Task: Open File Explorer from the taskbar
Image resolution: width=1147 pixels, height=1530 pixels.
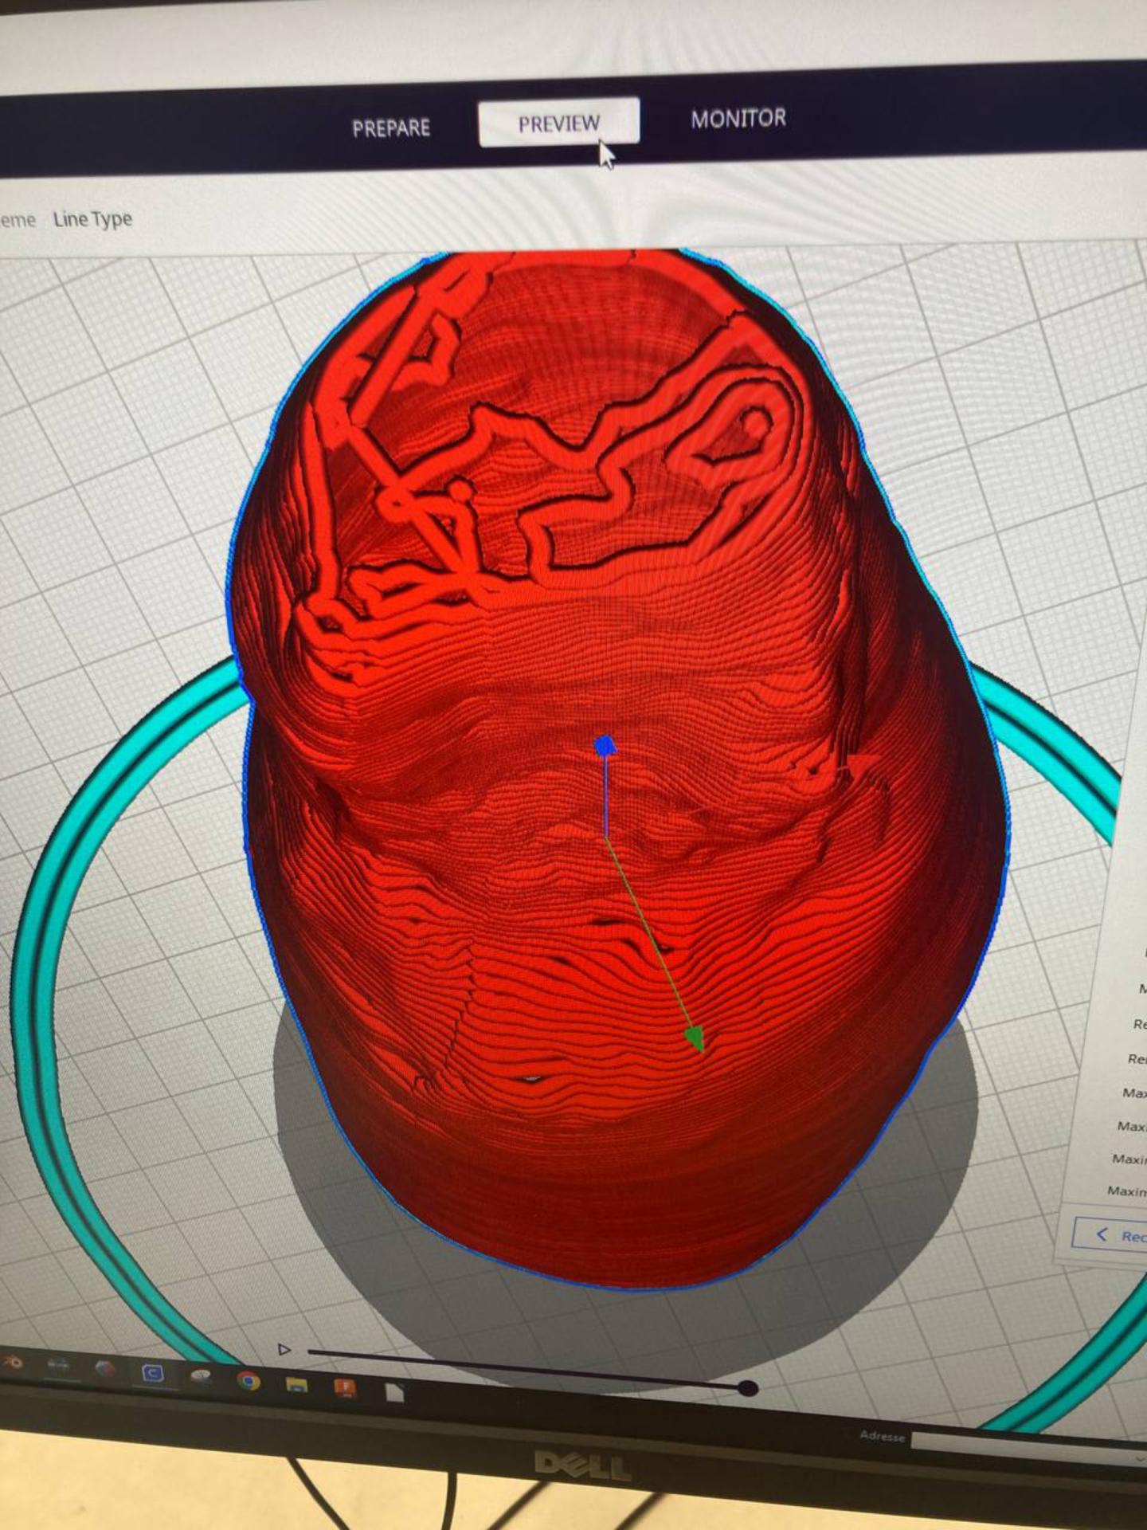Action: tap(296, 1384)
